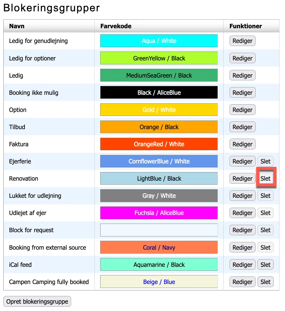Click the Opret blokeringsgruppe button

click(x=37, y=301)
